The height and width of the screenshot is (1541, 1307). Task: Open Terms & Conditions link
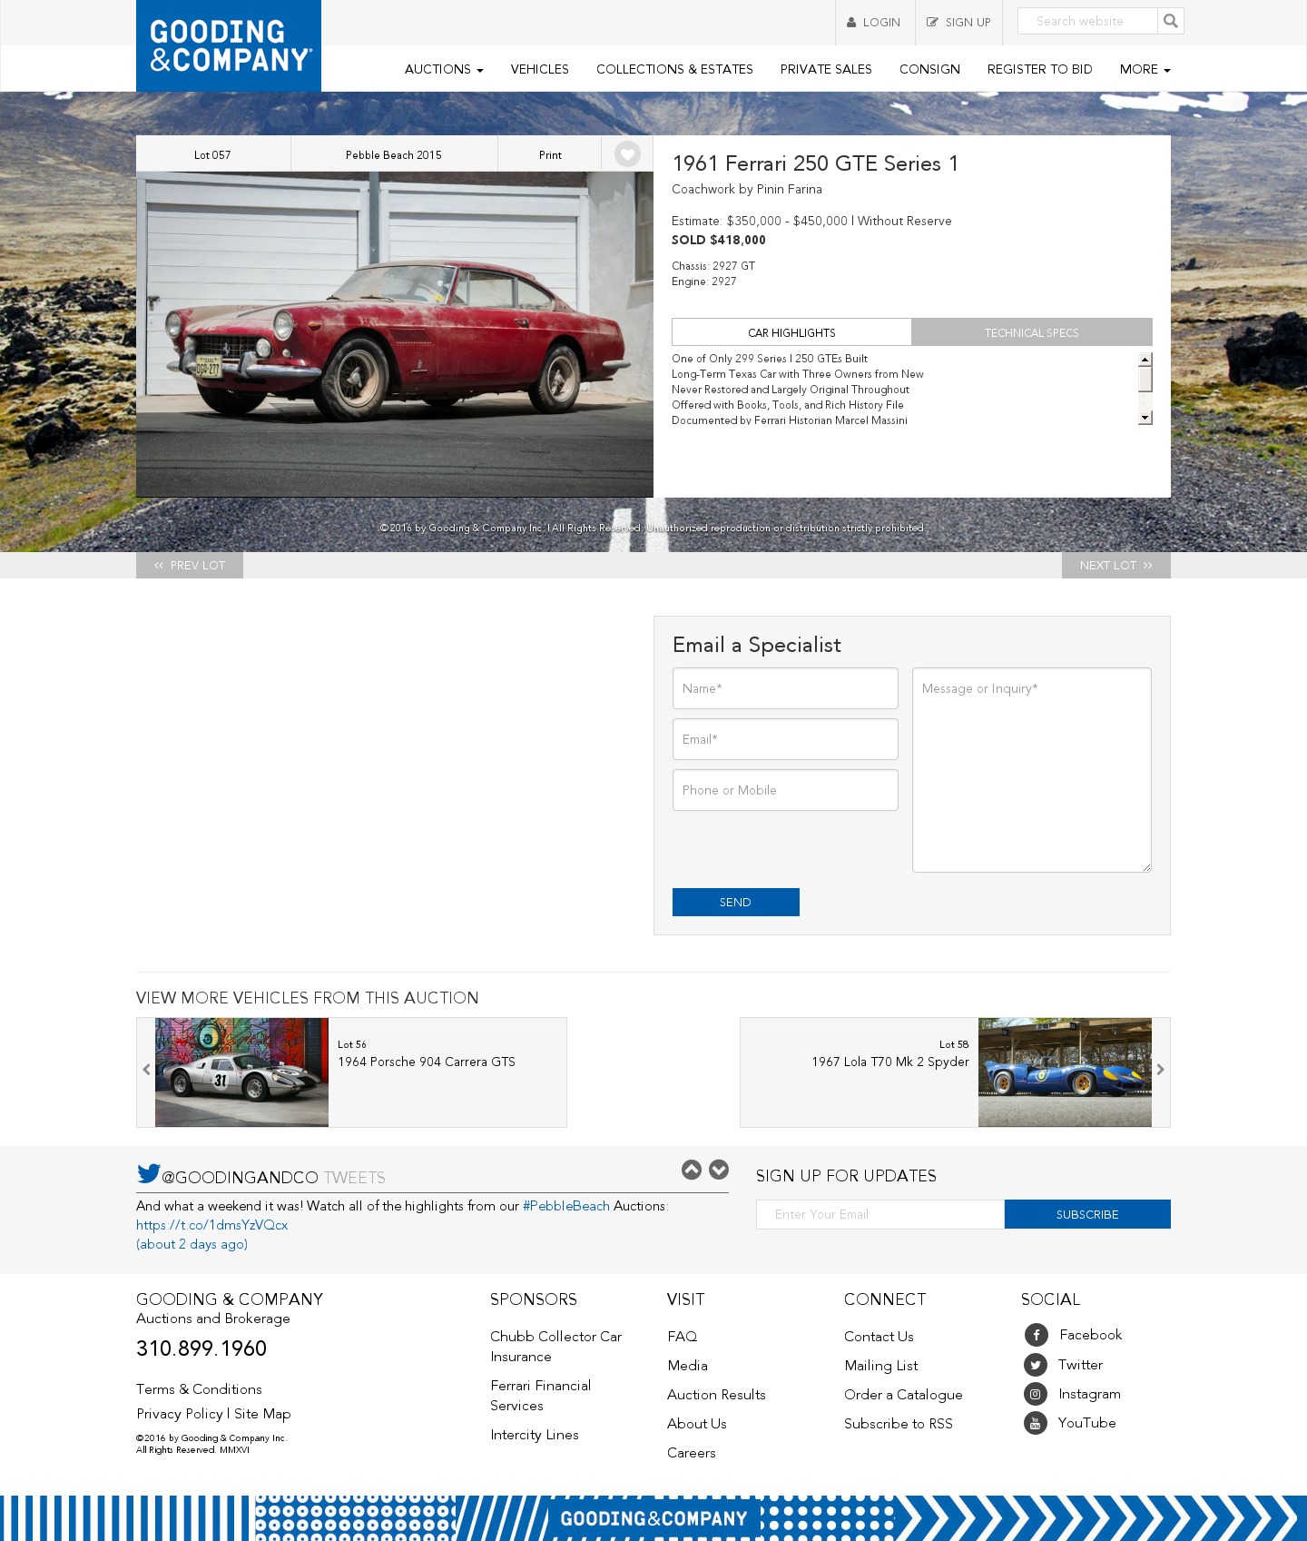click(199, 1389)
